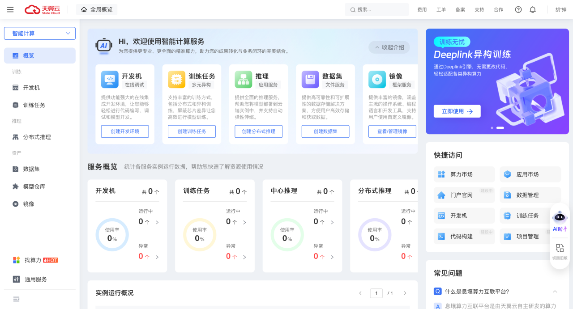Screen dimensions: 573x309
Task: Click 创建训练任务 button
Action: [x=192, y=131]
